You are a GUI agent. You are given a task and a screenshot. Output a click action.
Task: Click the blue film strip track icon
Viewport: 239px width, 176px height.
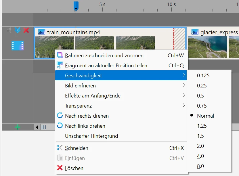click(x=18, y=45)
